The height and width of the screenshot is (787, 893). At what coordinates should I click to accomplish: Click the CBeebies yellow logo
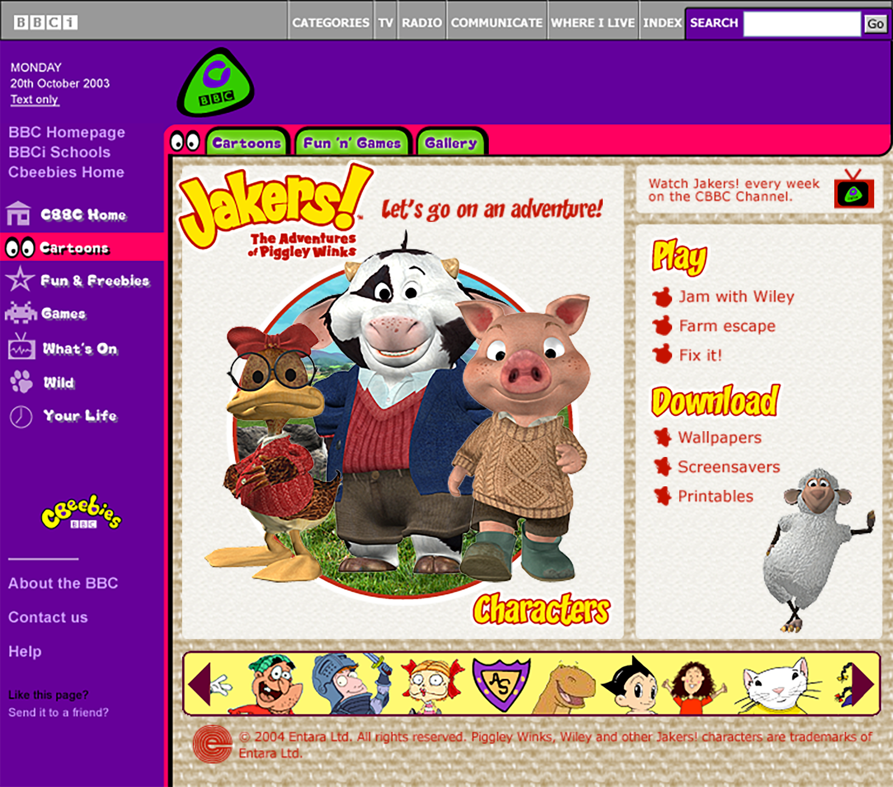[x=82, y=513]
